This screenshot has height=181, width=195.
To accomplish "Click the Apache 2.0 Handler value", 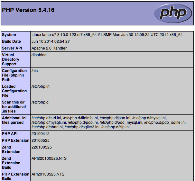I will tap(49, 48).
